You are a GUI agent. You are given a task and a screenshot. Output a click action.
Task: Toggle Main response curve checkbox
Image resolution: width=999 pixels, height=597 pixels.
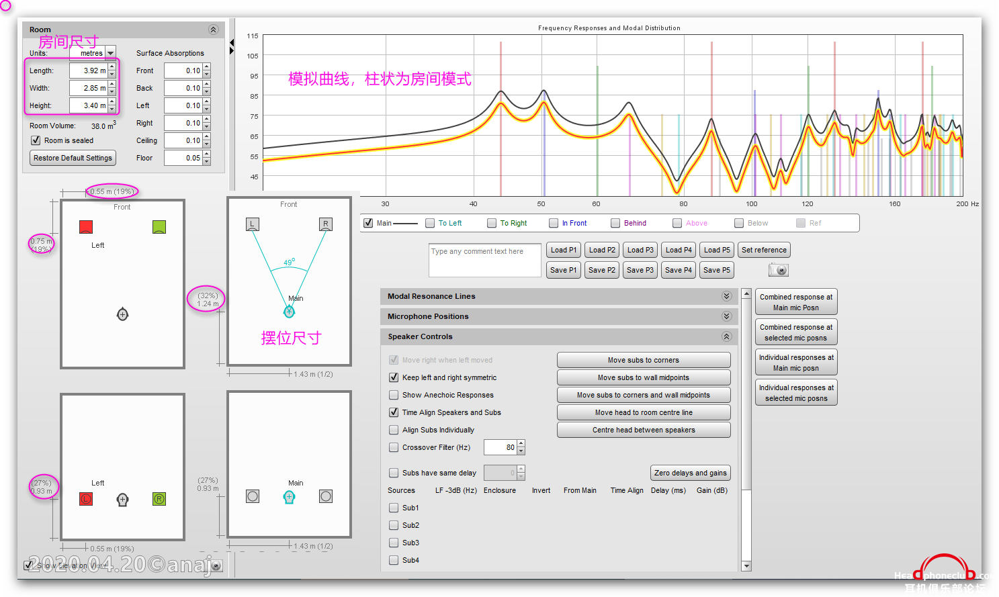tap(368, 223)
